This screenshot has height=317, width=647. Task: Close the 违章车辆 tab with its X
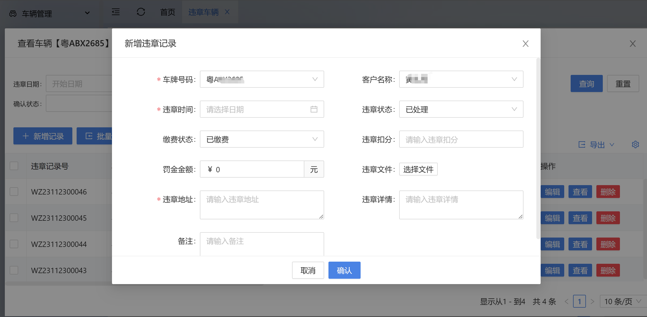pos(227,12)
